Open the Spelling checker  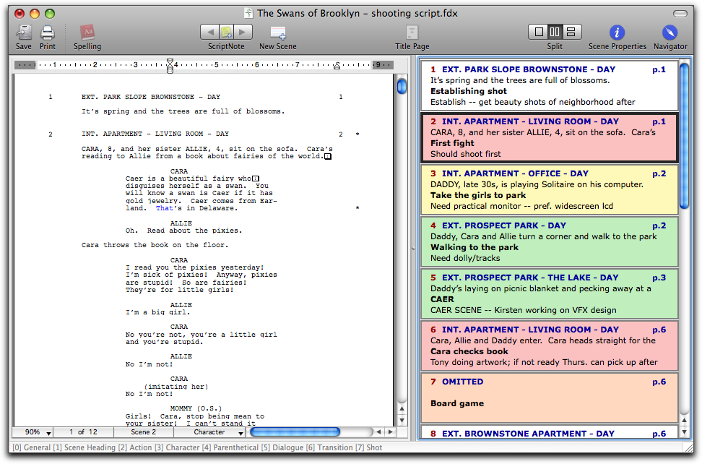[87, 33]
